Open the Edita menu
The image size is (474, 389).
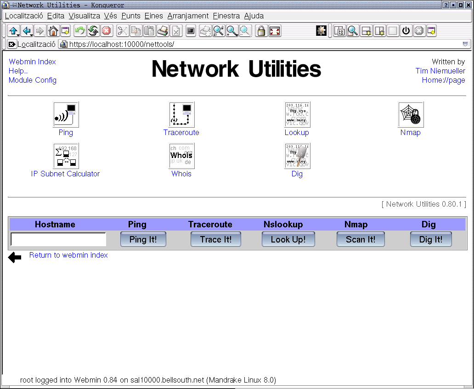point(56,16)
